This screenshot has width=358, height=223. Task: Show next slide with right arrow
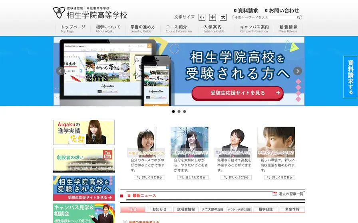click(x=298, y=71)
